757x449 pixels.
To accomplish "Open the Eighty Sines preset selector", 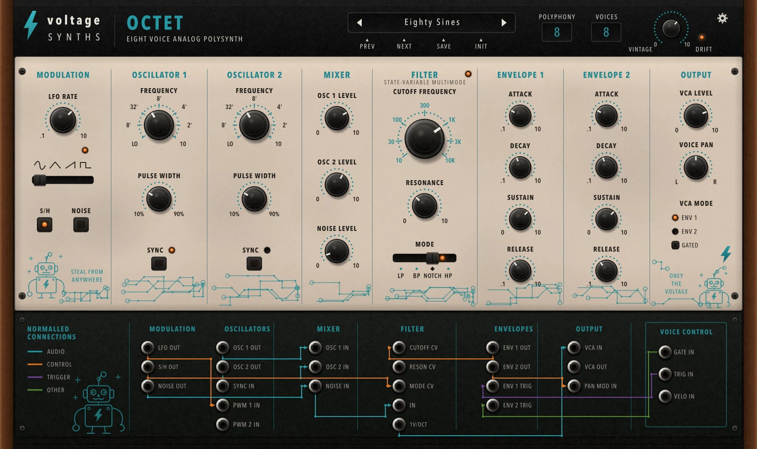I will click(432, 23).
